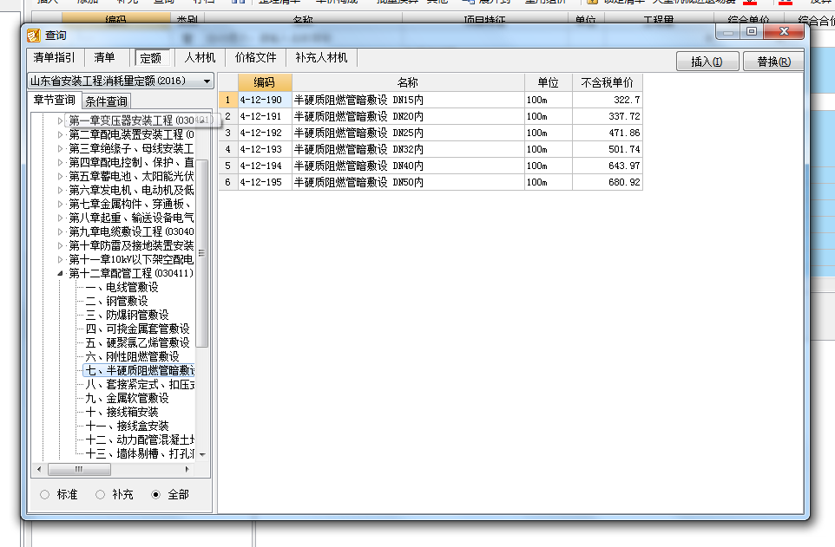Viewport: 835px width, 547px height.
Task: Click the 编码 column header
Action: [265, 82]
